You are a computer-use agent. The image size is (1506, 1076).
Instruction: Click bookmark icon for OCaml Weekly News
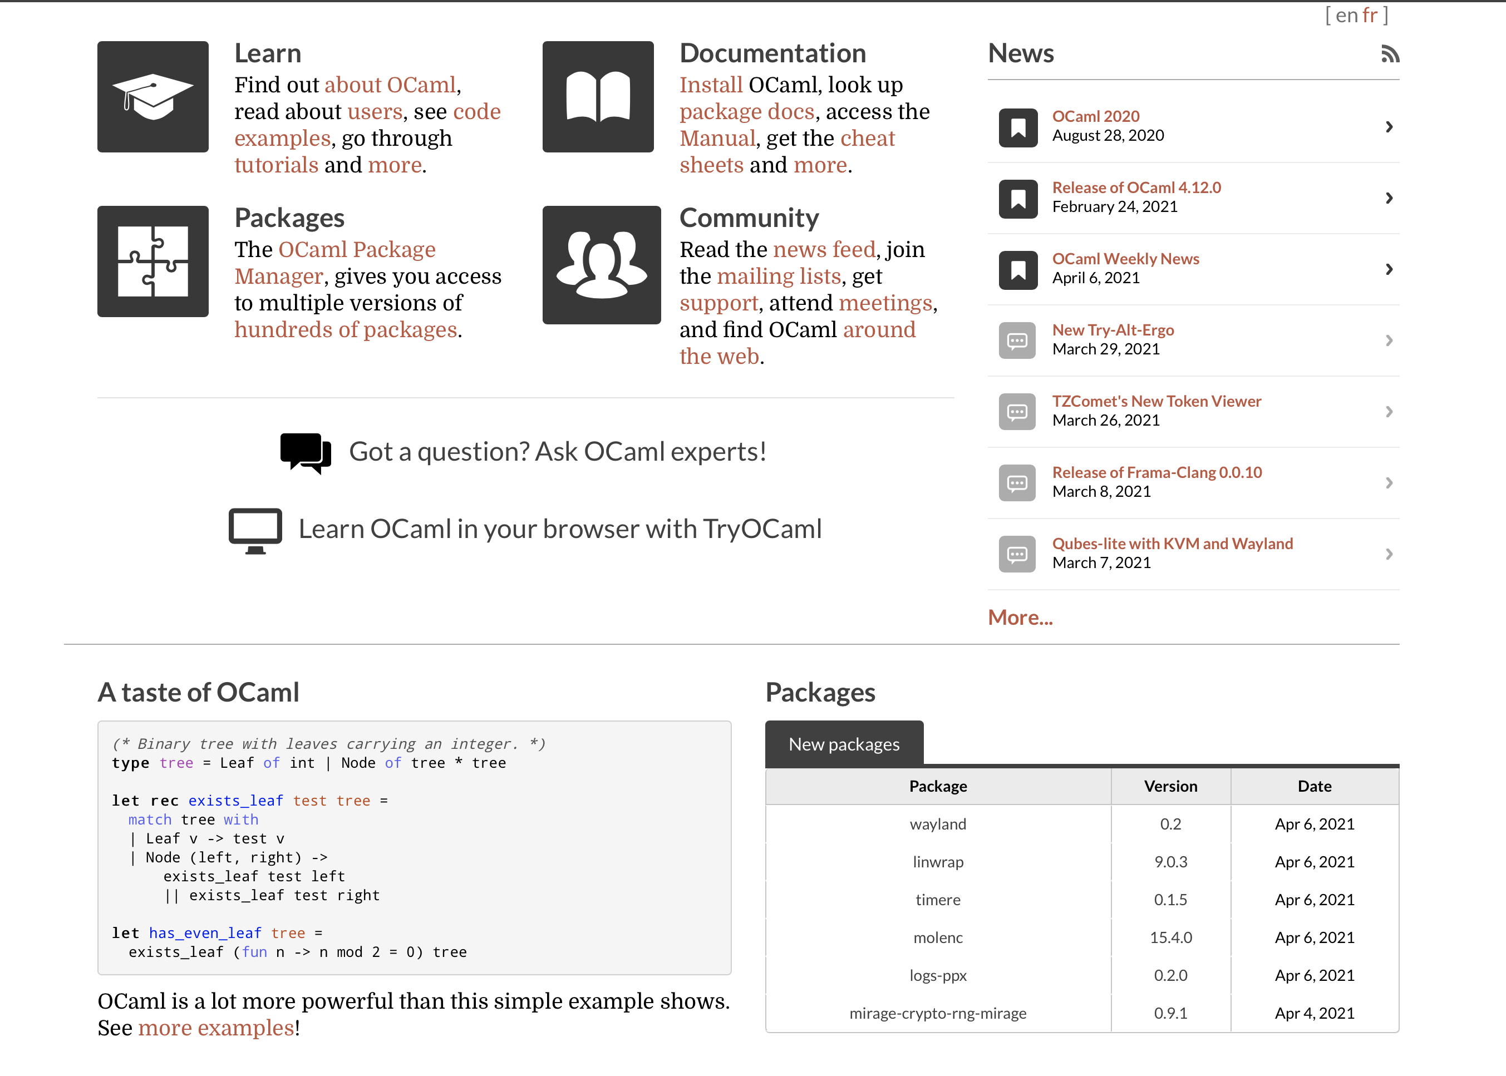pos(1018,270)
